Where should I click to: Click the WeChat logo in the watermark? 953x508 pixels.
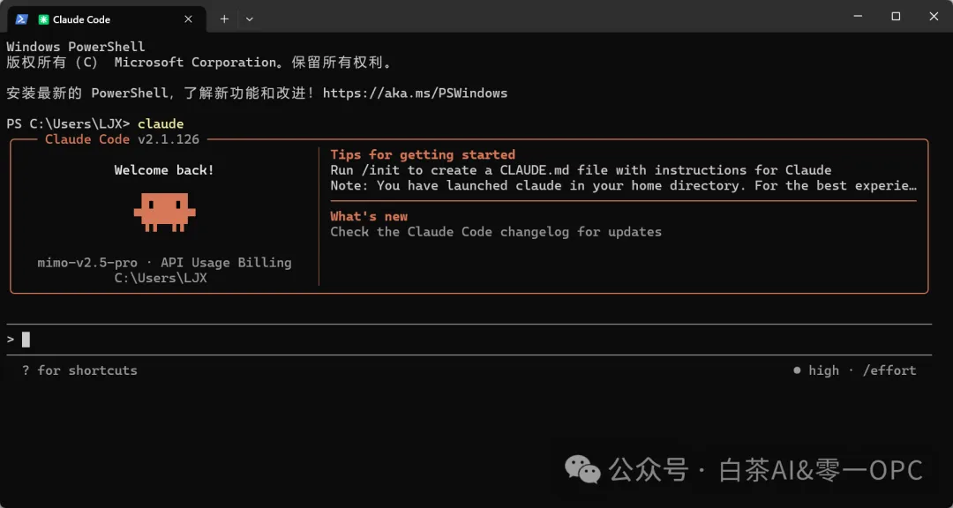click(x=582, y=469)
